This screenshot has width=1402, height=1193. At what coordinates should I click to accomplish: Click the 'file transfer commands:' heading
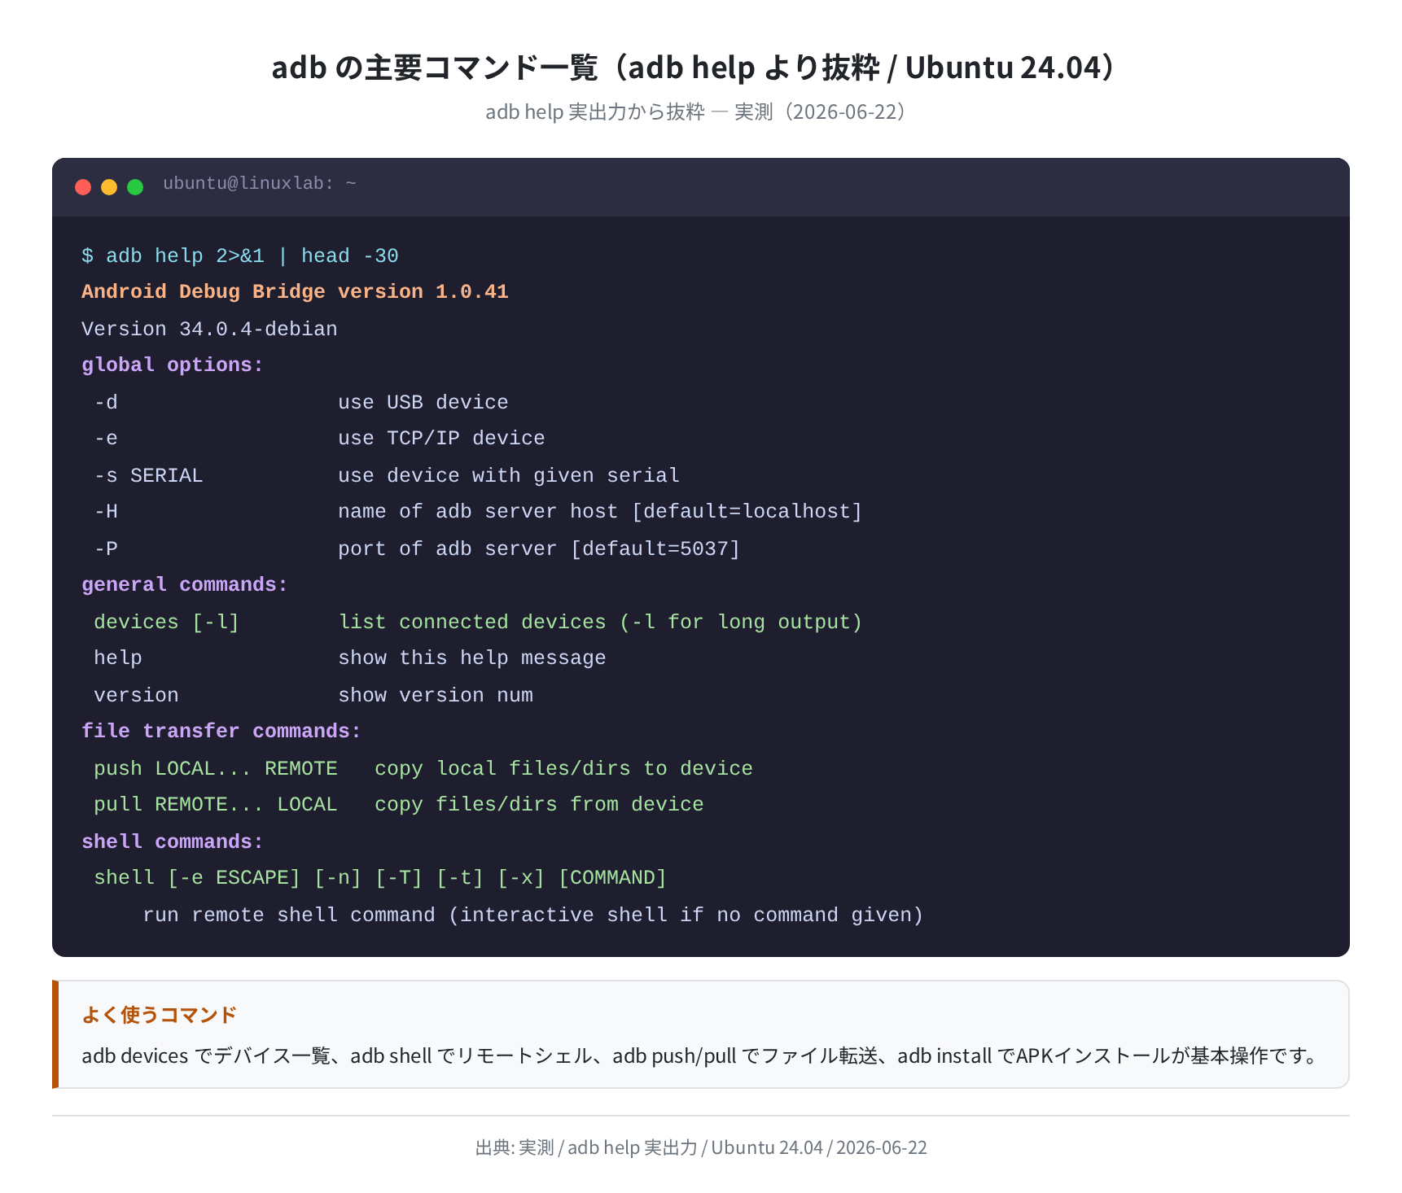(x=221, y=732)
